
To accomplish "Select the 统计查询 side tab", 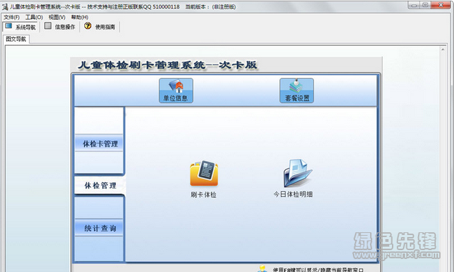I will tap(99, 228).
